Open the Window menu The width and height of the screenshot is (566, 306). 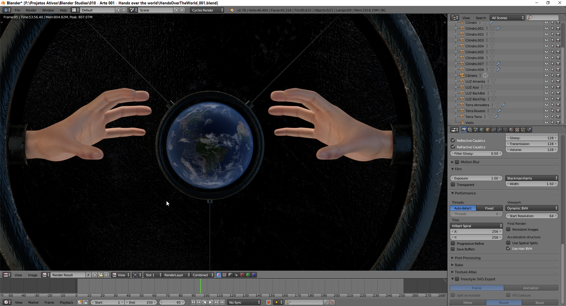(48, 10)
